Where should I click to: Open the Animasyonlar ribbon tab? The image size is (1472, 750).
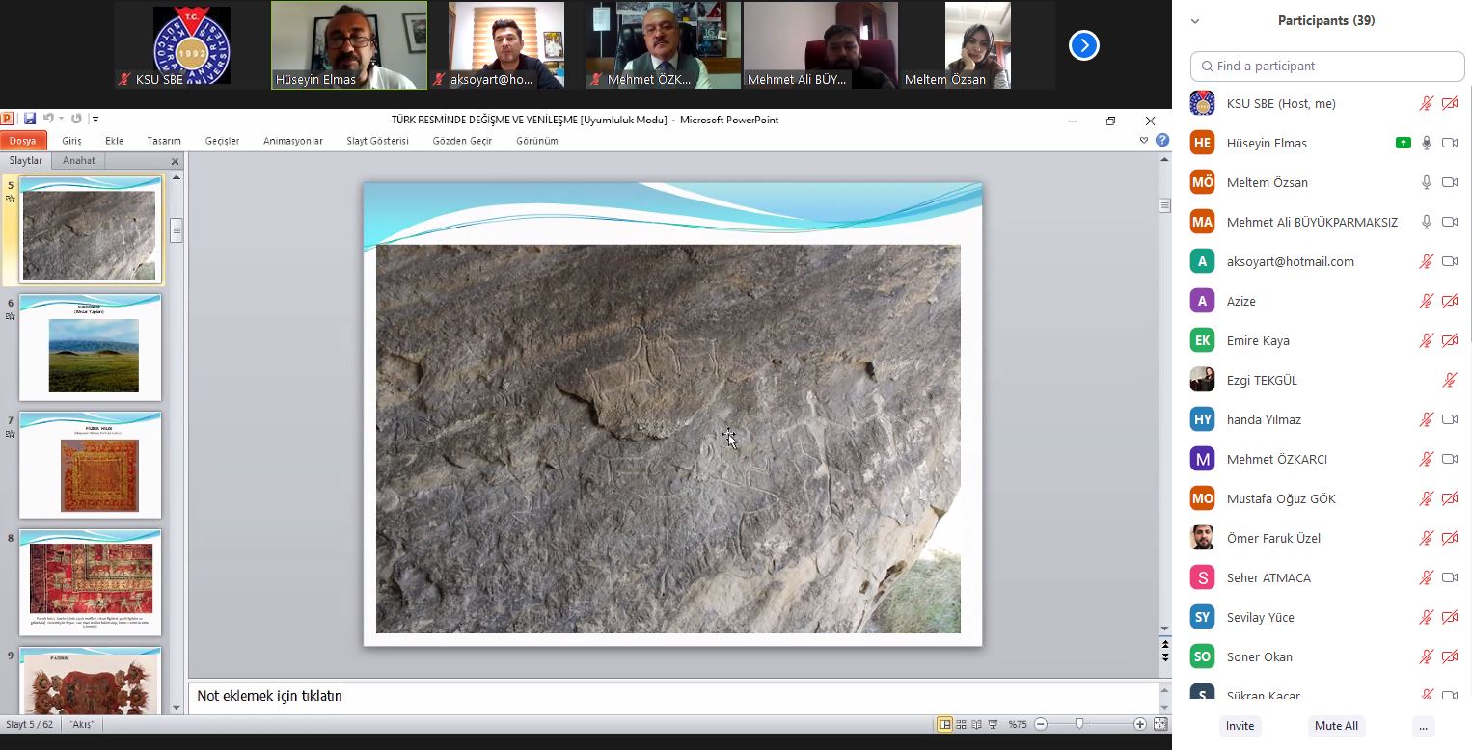click(x=293, y=141)
